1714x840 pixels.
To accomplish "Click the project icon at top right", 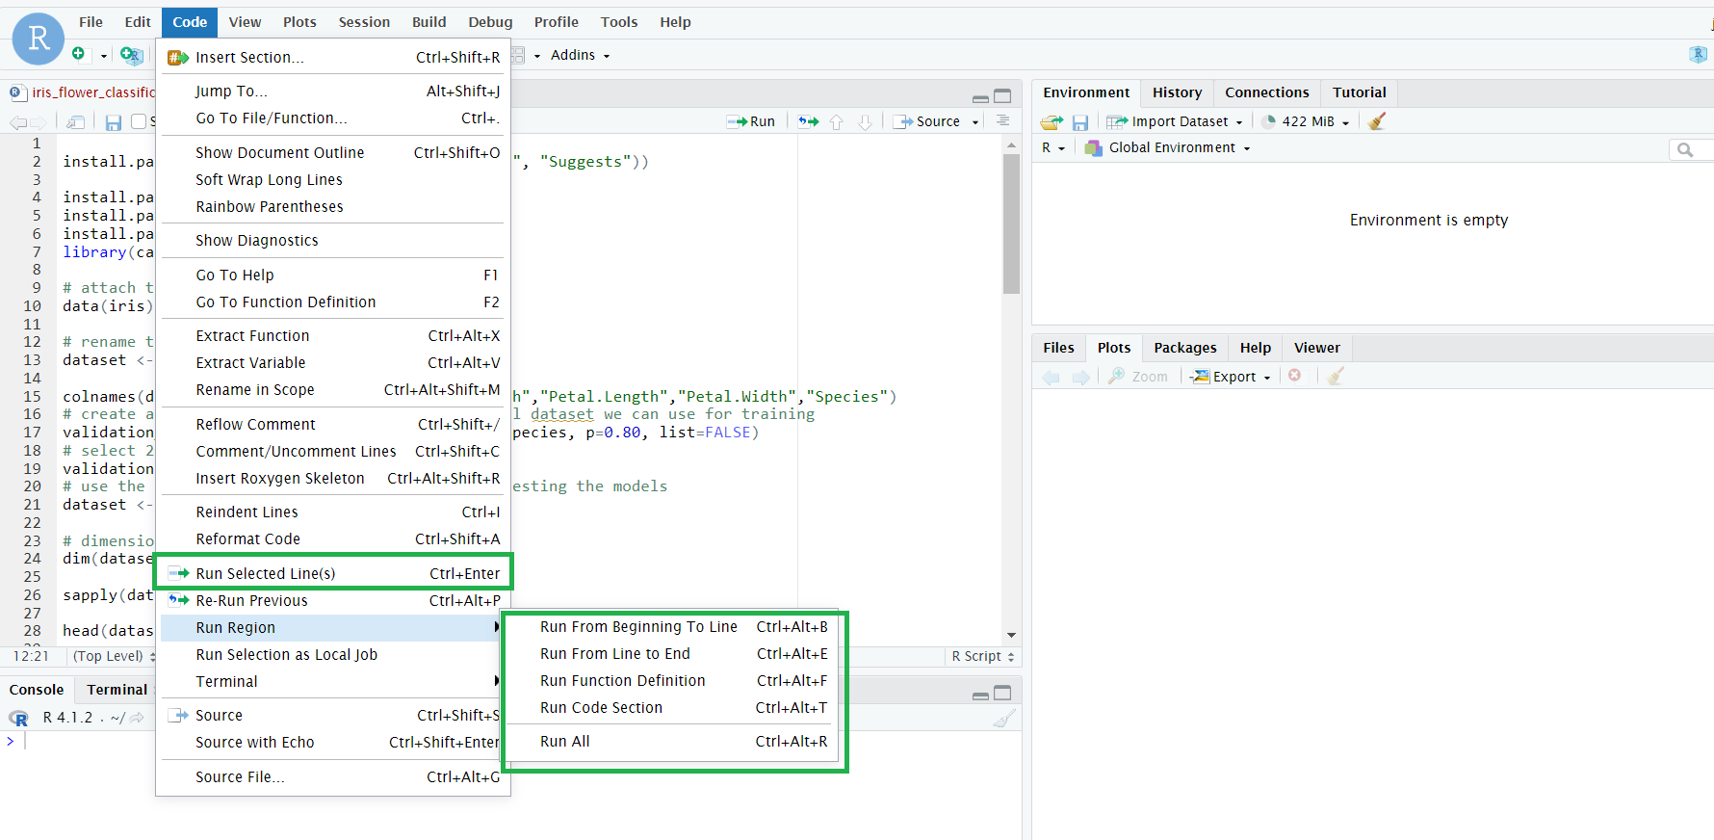I will pos(1699,55).
